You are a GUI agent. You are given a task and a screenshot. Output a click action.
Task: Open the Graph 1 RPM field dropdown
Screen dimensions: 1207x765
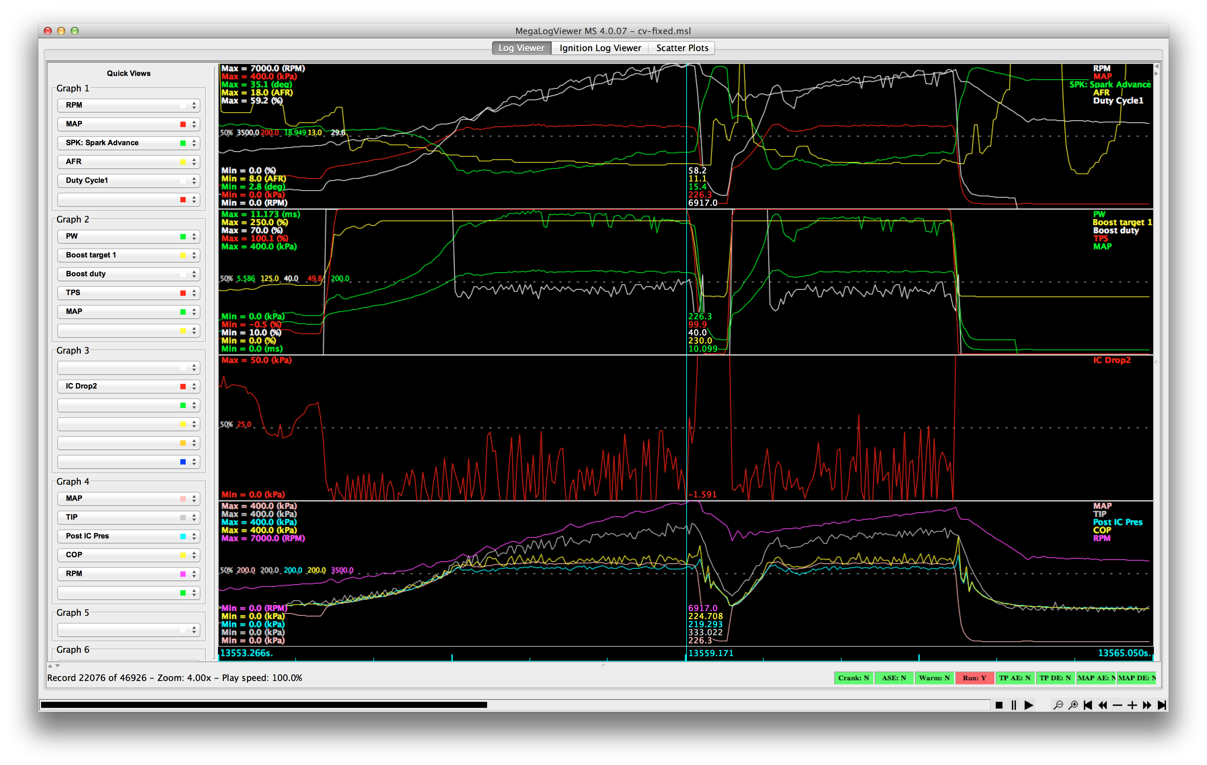tap(129, 105)
